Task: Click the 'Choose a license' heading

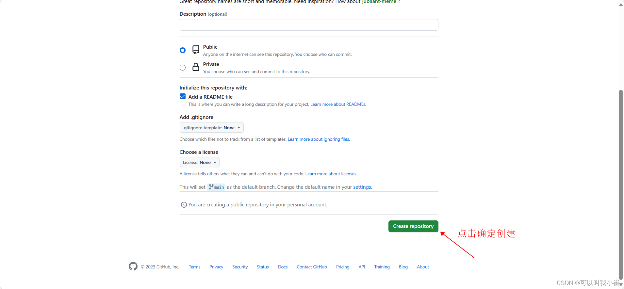Action: [x=199, y=152]
